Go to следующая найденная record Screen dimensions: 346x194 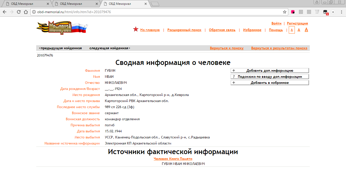[x=110, y=48]
